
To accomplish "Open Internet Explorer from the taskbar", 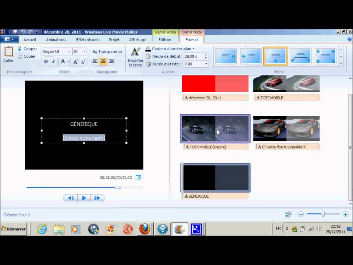I will click(42, 229).
